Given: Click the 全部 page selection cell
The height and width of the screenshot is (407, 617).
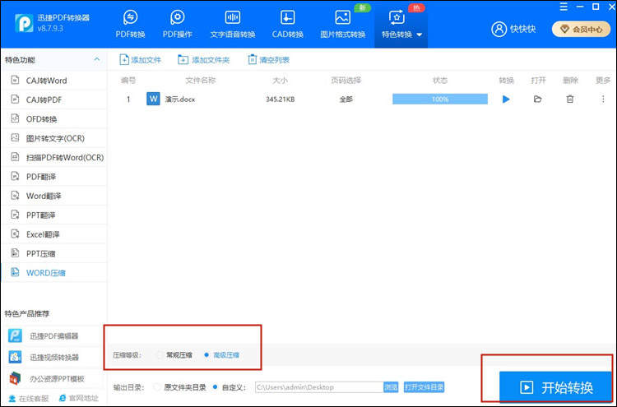Looking at the screenshot, I should [346, 99].
